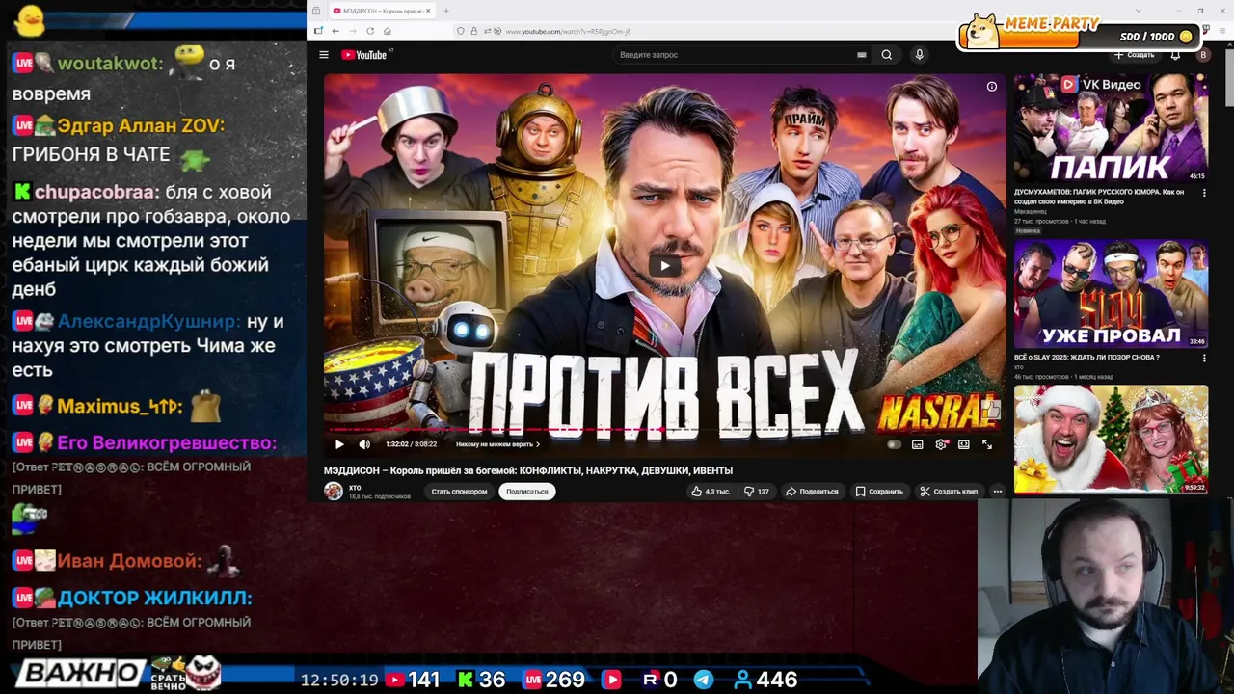Open 'ДУСМУХАМЕТОВ: ПАПИК РУССКОГО ЮМОРА' title

pyautogui.click(x=1099, y=198)
